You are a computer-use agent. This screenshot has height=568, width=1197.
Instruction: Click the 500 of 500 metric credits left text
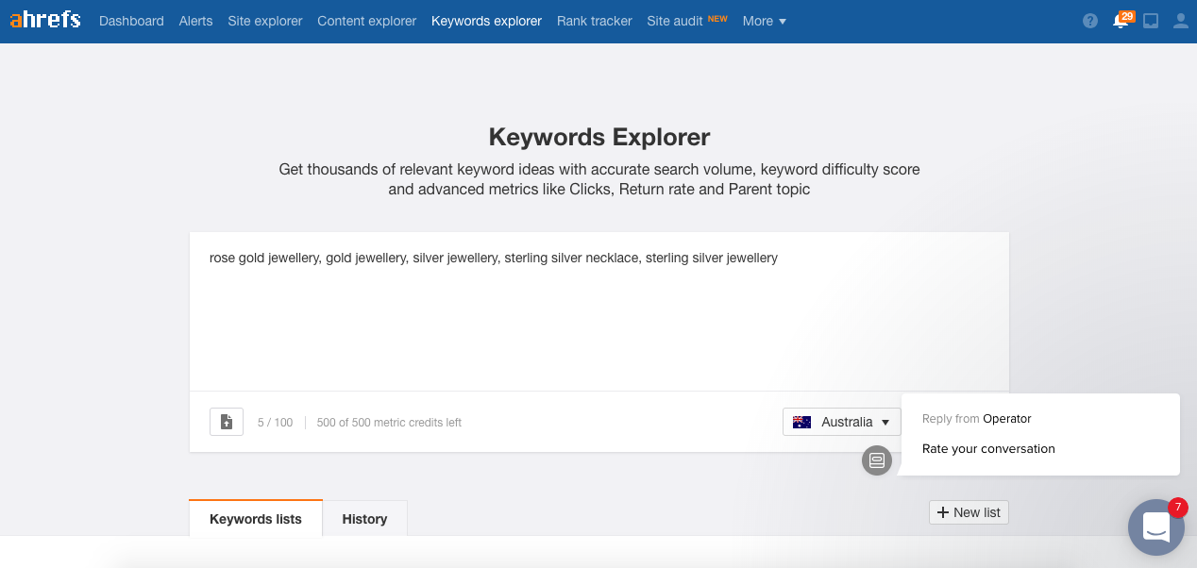pos(389,423)
